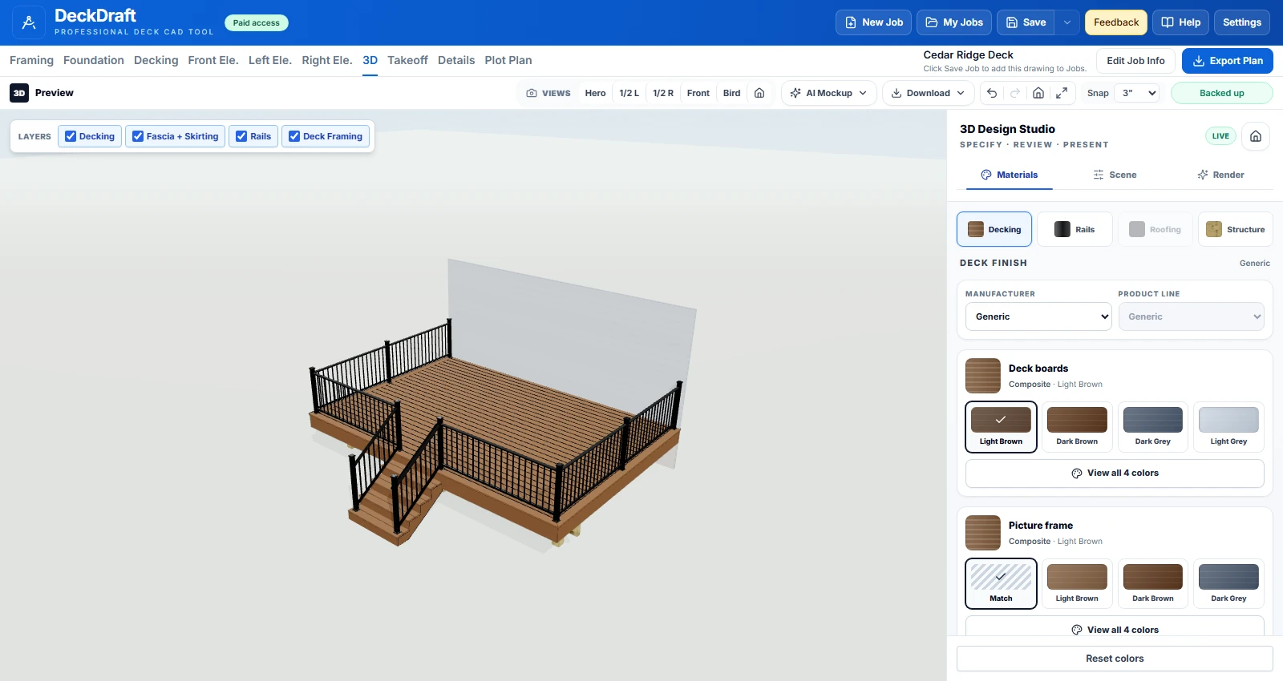Choose Dark Grey picture frame swatch

(x=1228, y=584)
